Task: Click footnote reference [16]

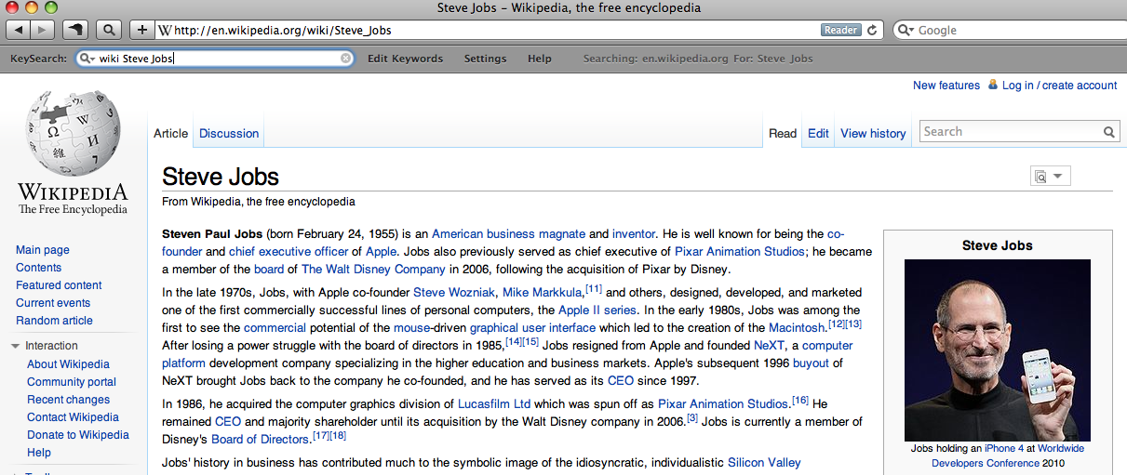Action: coord(799,401)
